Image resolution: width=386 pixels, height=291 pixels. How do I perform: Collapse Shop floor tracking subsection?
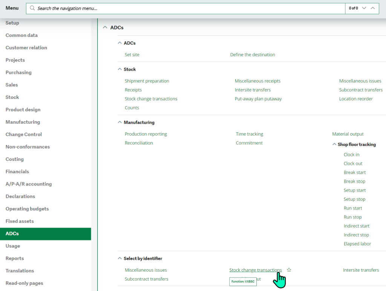point(334,145)
